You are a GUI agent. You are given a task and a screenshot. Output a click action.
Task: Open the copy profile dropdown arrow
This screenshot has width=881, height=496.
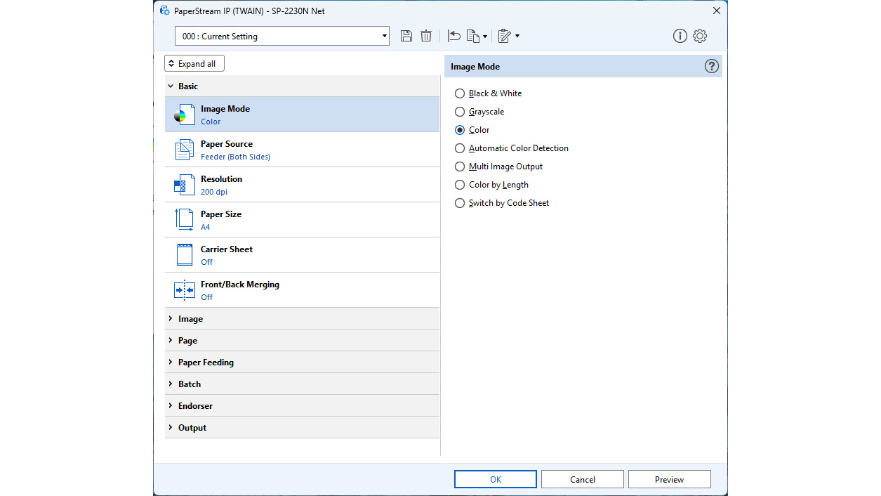[x=485, y=37]
